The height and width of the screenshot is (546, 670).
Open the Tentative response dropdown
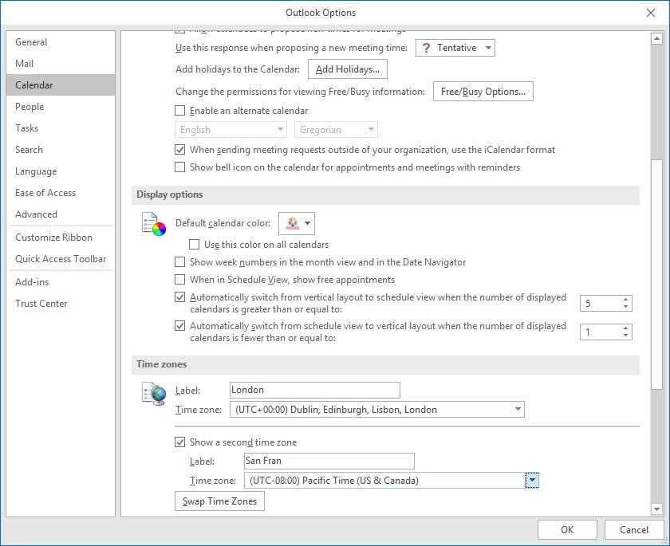pos(455,48)
